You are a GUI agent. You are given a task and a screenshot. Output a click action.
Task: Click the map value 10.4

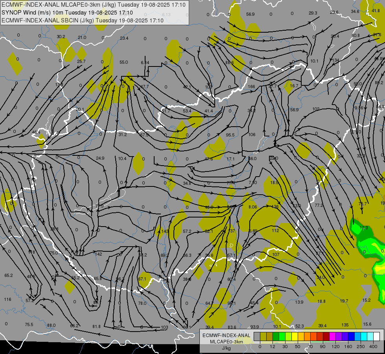coord(122,159)
